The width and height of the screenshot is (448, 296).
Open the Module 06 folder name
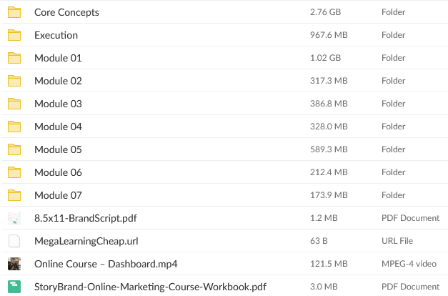point(58,172)
